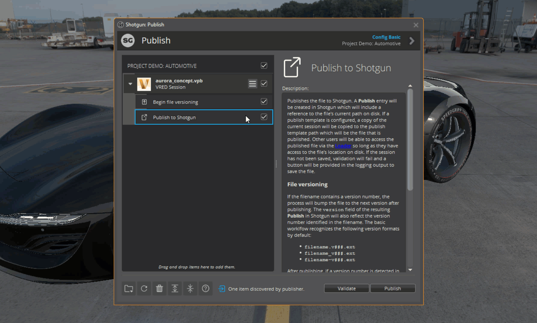Viewport: 537px width, 323px height.
Task: Open the Loader hyperlink in the description
Action: pos(343,146)
